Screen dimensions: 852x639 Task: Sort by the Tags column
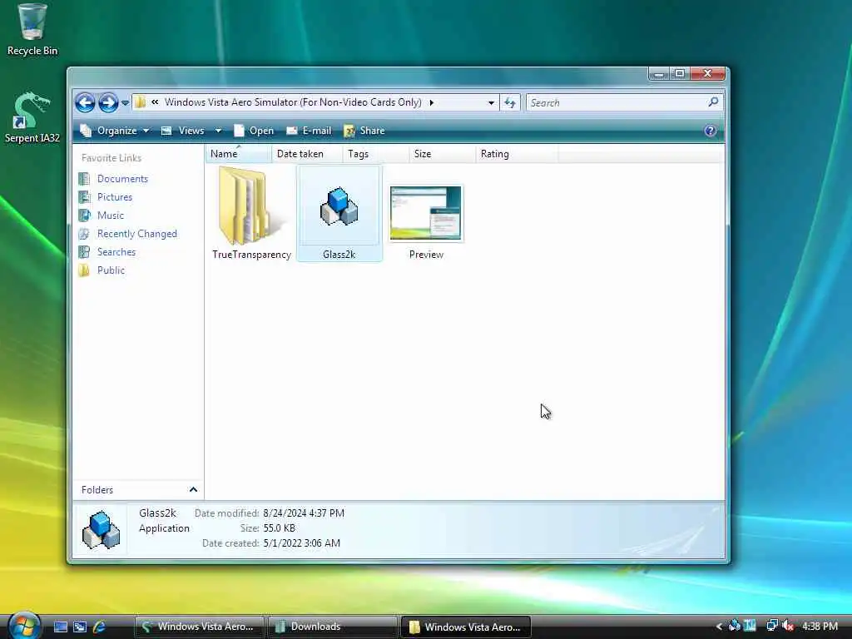click(376, 154)
